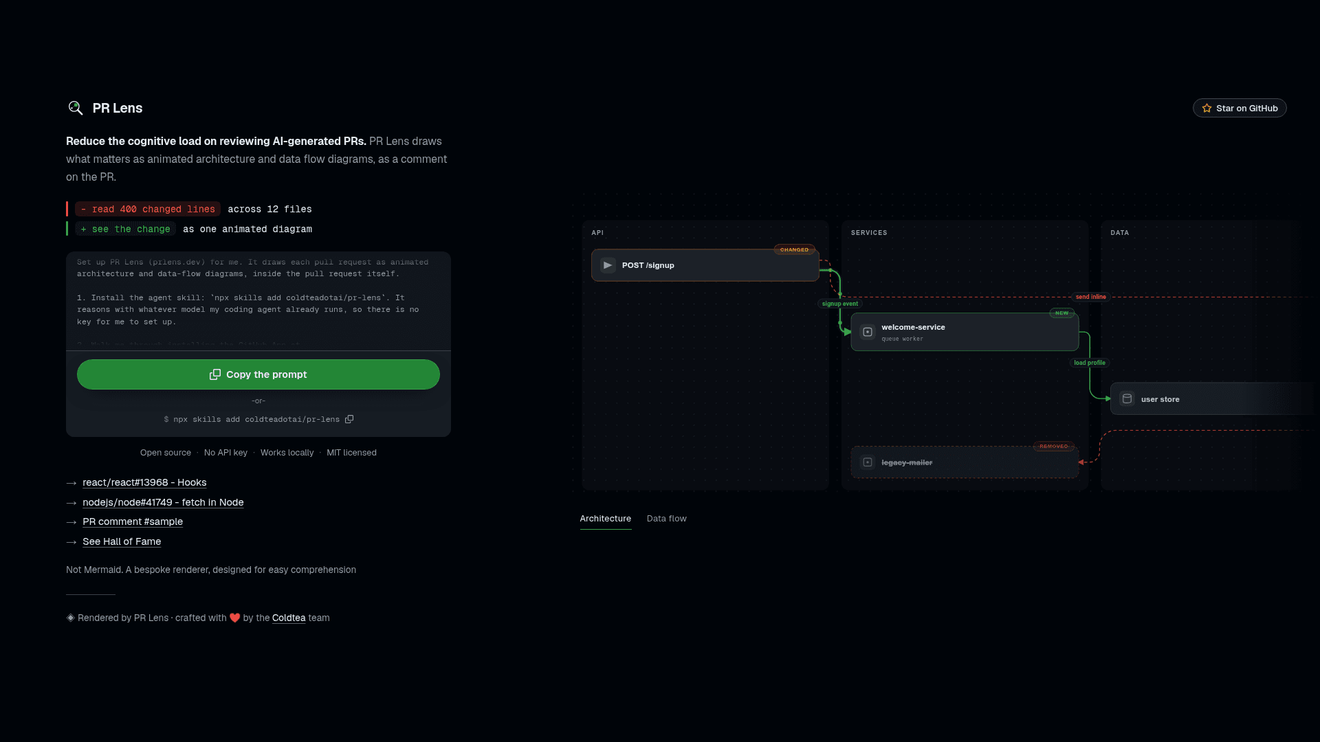Click the '-or-' separator text
This screenshot has height=742, width=1320.
(258, 401)
